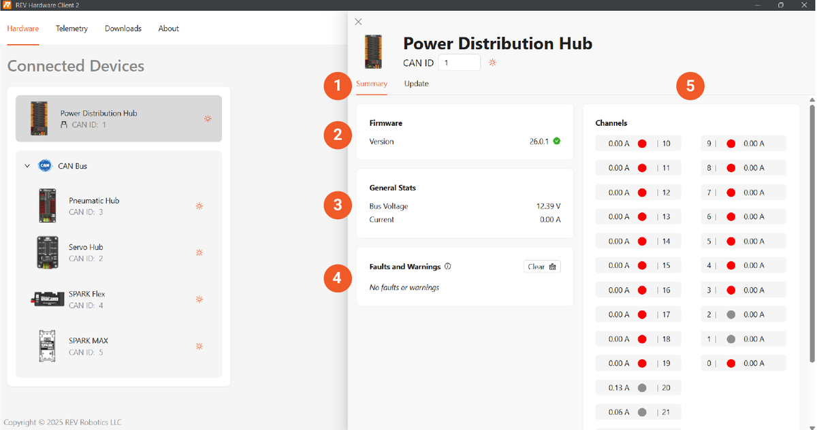817x430 pixels.
Task: Clear the faults and warnings
Action: point(542,267)
